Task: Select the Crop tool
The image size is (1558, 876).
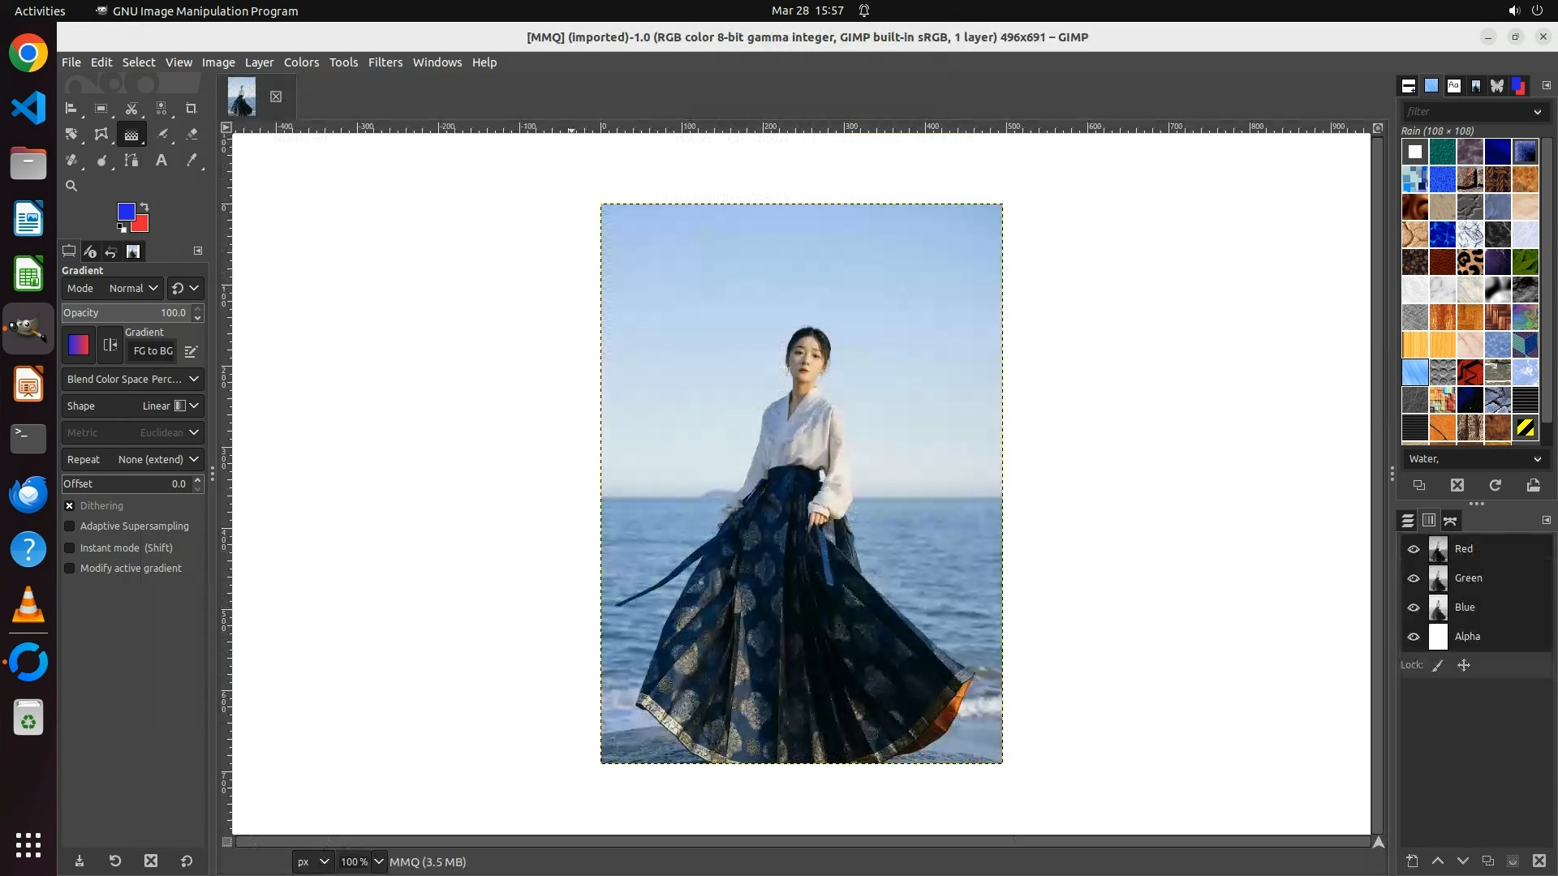Action: click(x=192, y=108)
